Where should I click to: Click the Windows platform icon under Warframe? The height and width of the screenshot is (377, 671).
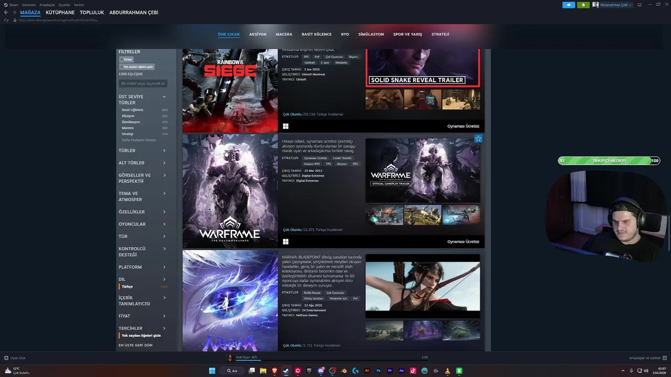286,241
